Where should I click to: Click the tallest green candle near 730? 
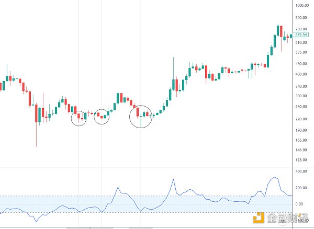click(278, 30)
